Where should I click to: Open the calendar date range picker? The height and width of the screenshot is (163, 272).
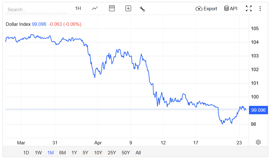[112, 8]
